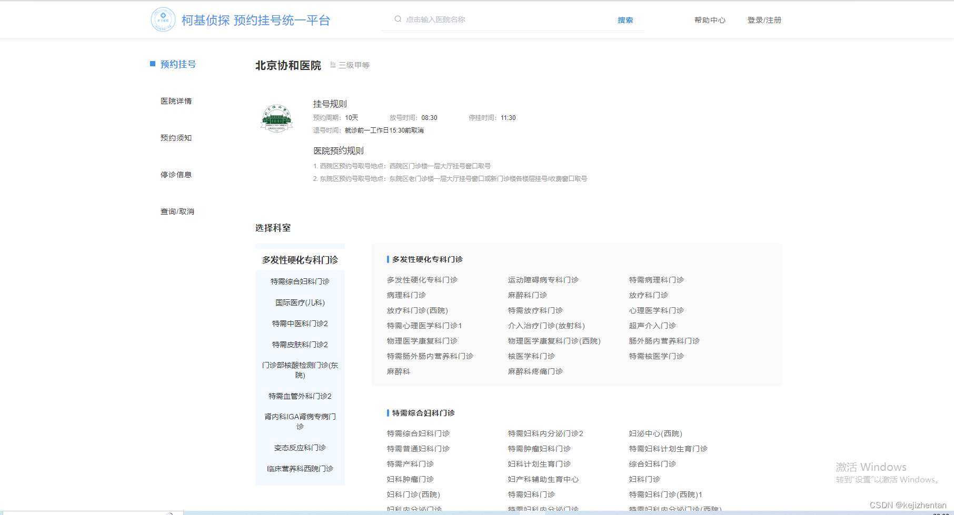Open 查询/取消 in the left menu

177,211
